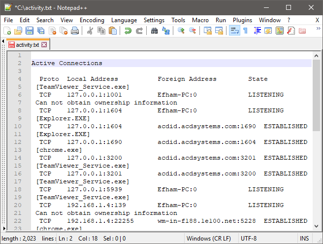This screenshot has width=323, height=244.
Task: Click the Print toolbar icon
Action: (x=74, y=31)
